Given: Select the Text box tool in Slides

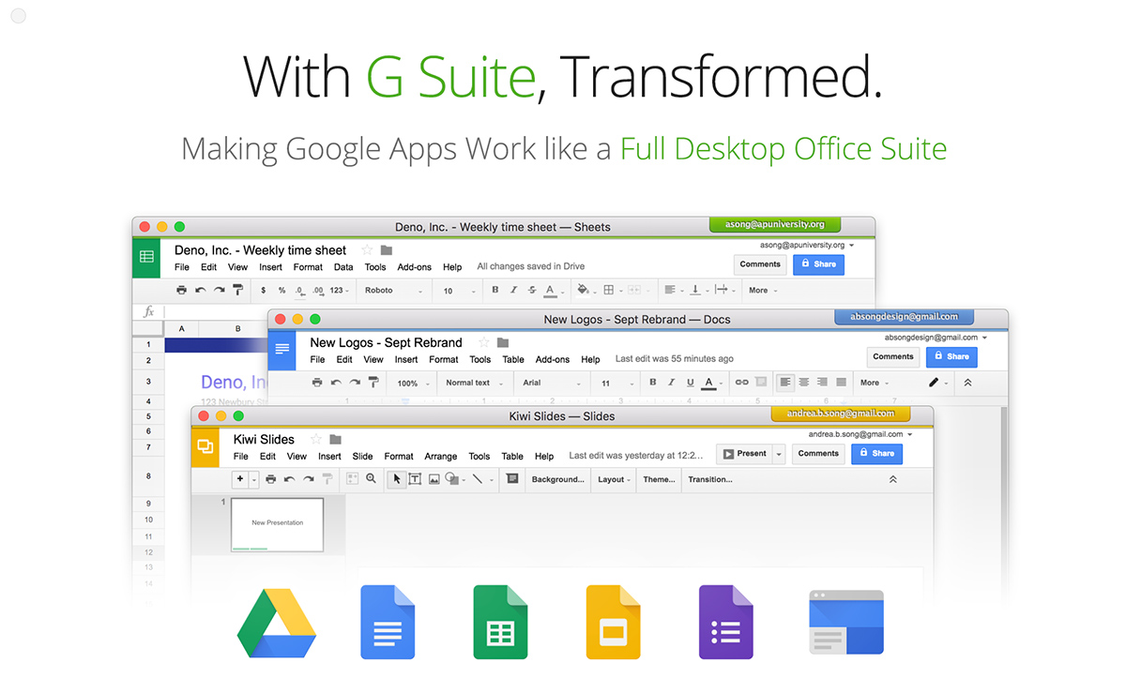Looking at the screenshot, I should click(x=415, y=479).
